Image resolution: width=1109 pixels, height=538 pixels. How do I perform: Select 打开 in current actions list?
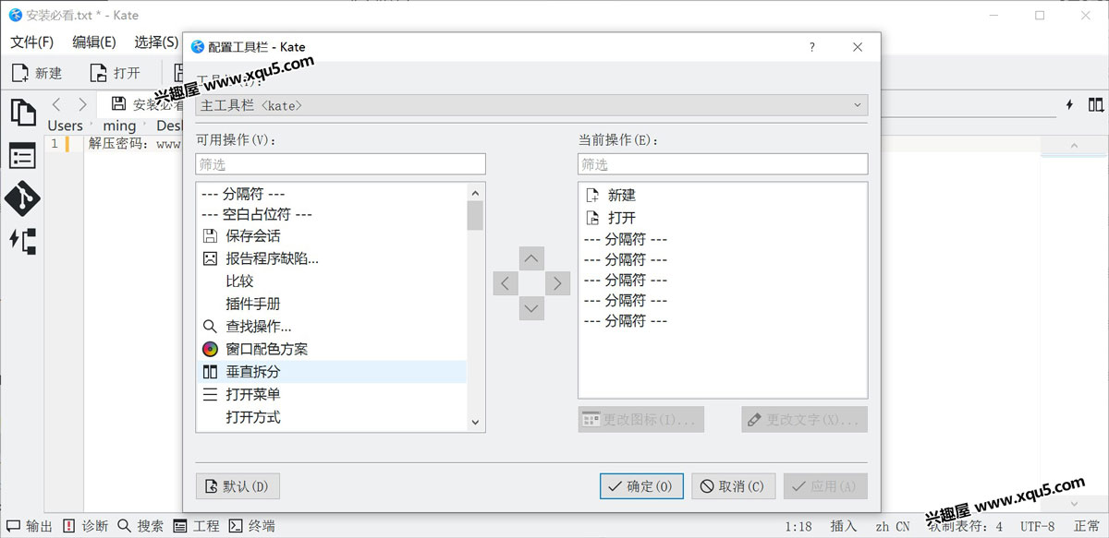722,218
